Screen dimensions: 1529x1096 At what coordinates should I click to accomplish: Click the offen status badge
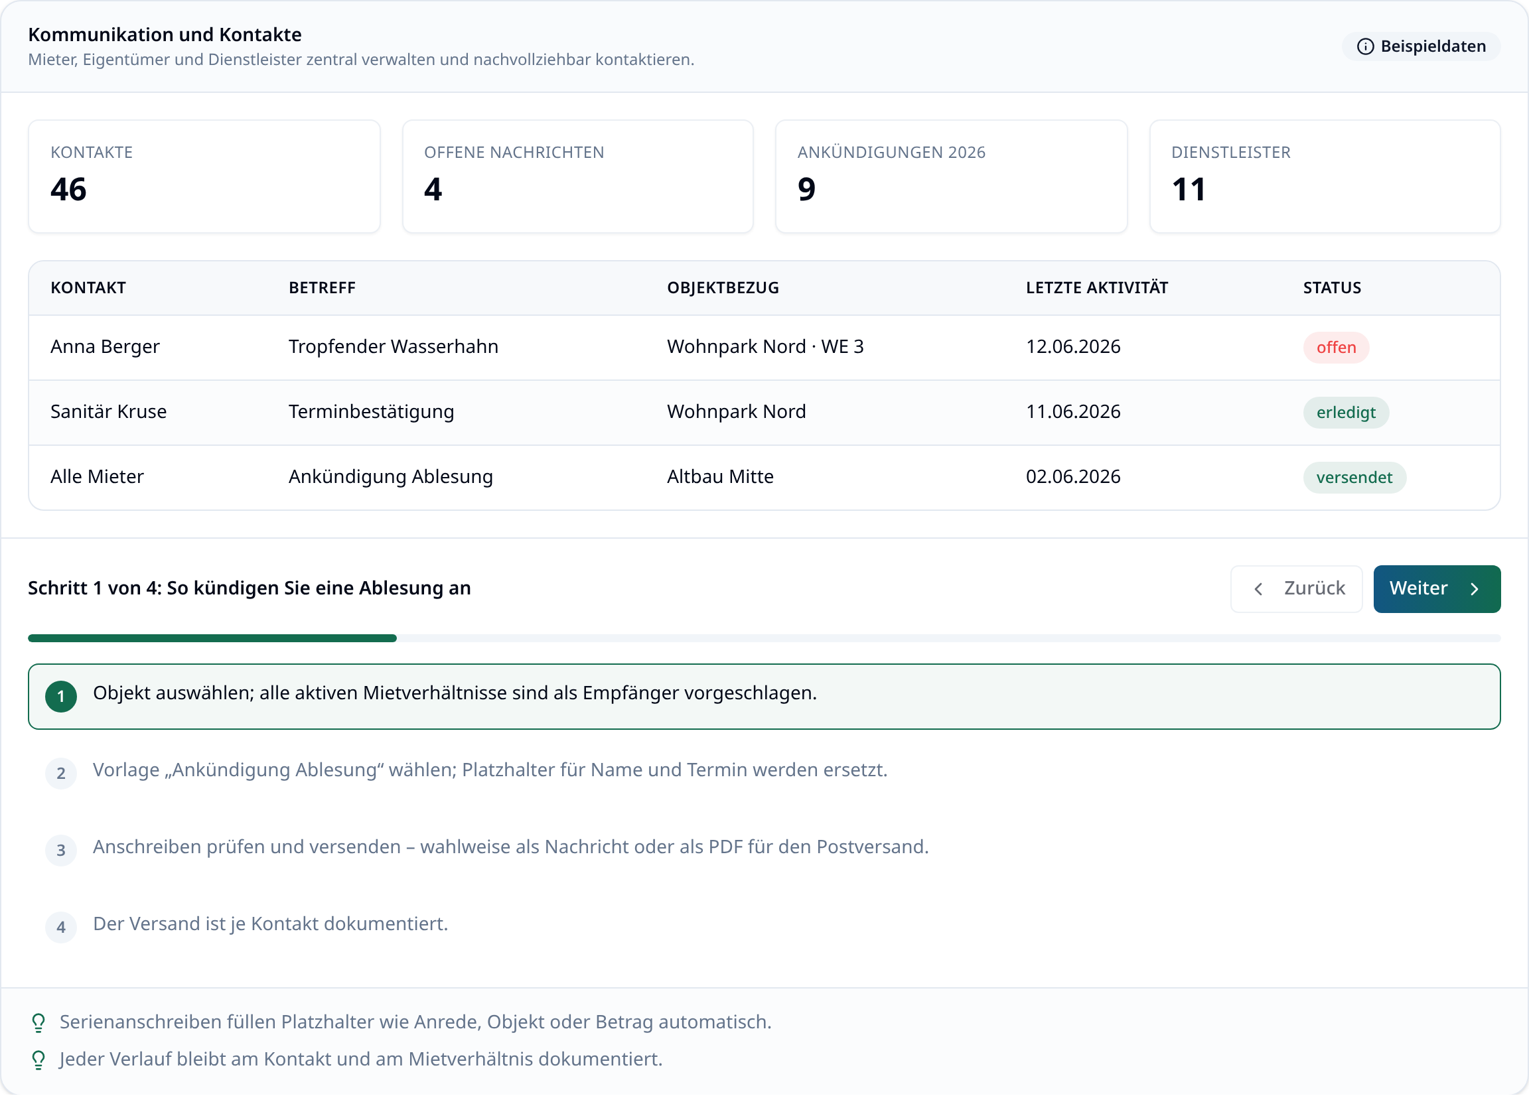click(x=1335, y=348)
